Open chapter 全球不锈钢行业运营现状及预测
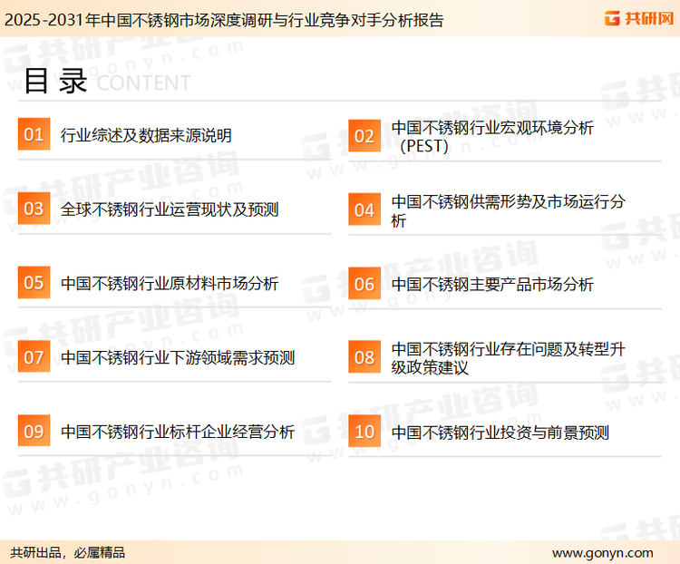Screen dimensions: 680x564 click(170, 209)
